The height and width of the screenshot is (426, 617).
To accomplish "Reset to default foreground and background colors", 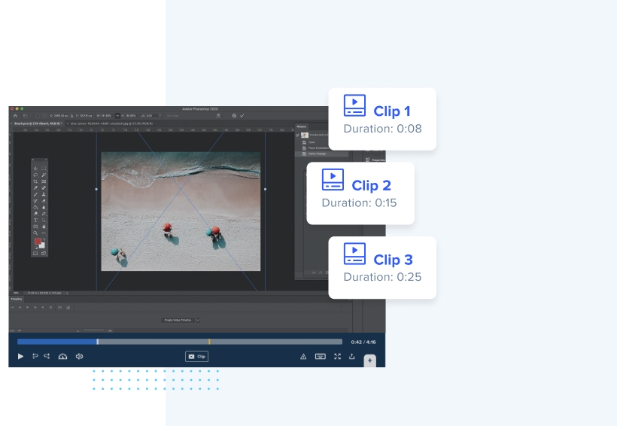I will point(36,248).
